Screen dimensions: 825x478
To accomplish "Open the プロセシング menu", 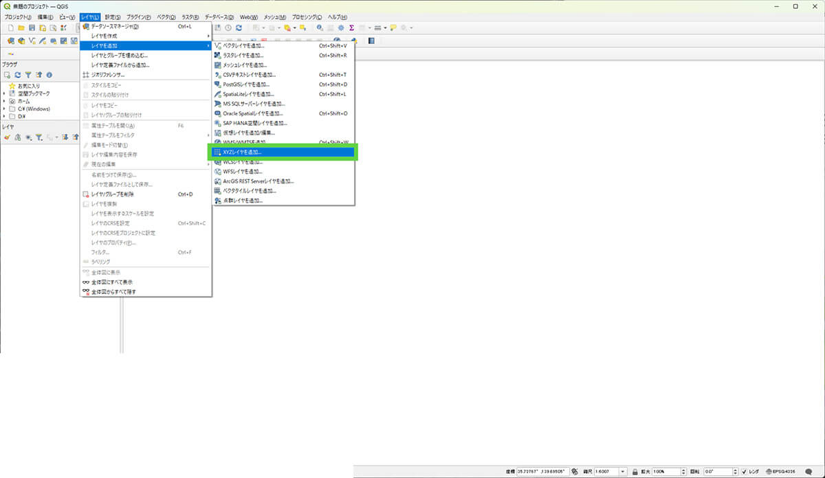I will coord(307,16).
